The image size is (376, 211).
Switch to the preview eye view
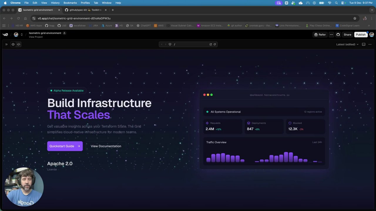point(13,44)
